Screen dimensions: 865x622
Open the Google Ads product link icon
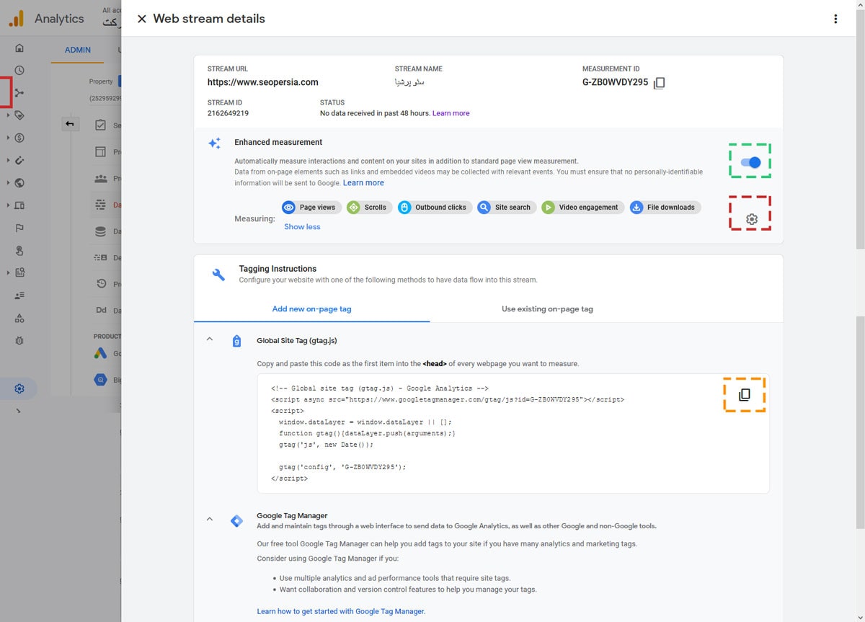pyautogui.click(x=100, y=354)
